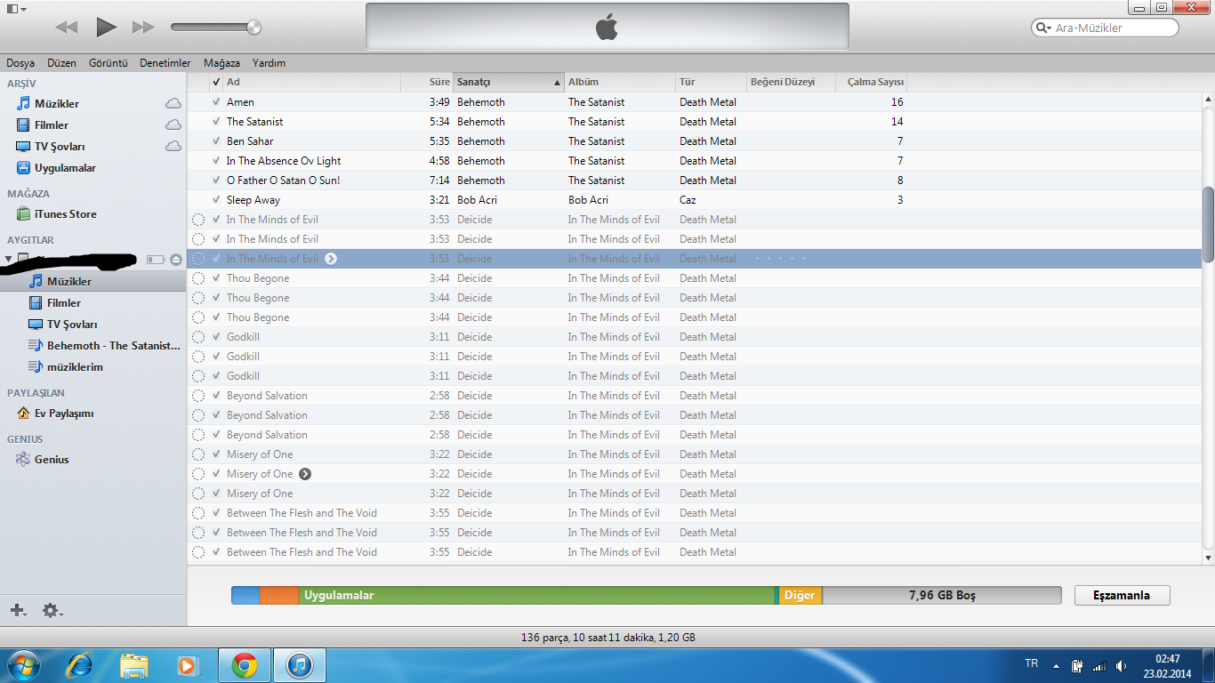Open search options magnifier dropdown
The height and width of the screenshot is (683, 1215).
coord(1042,28)
